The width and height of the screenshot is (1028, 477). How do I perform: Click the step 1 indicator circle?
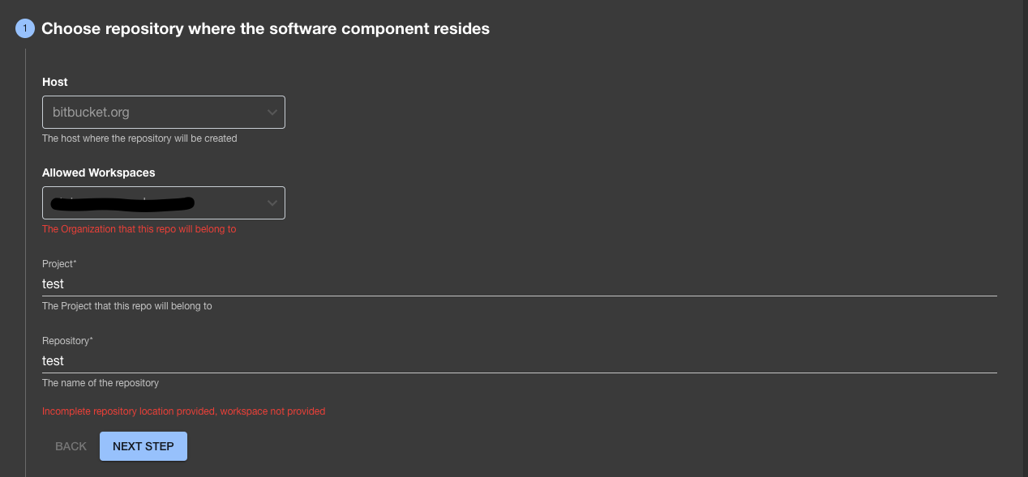point(24,28)
